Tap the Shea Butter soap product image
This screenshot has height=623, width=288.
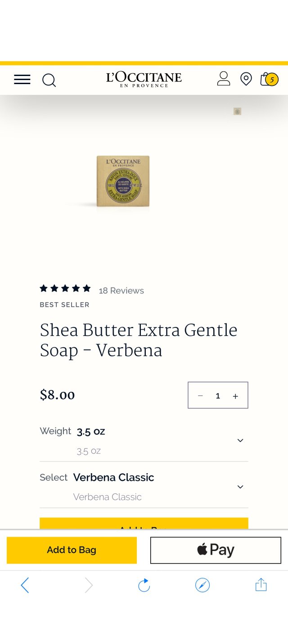coord(123,181)
